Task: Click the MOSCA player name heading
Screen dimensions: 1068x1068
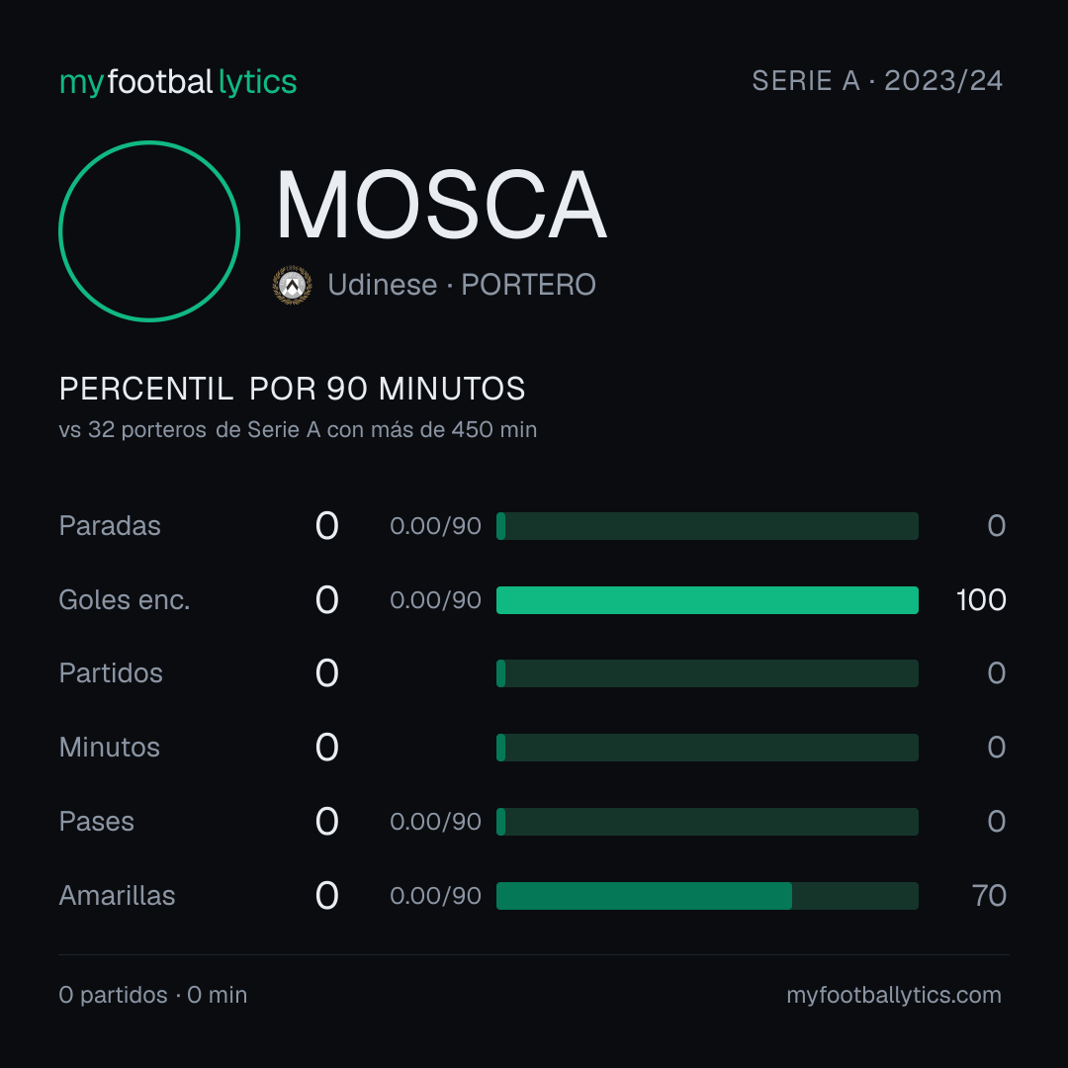Action: (x=441, y=205)
